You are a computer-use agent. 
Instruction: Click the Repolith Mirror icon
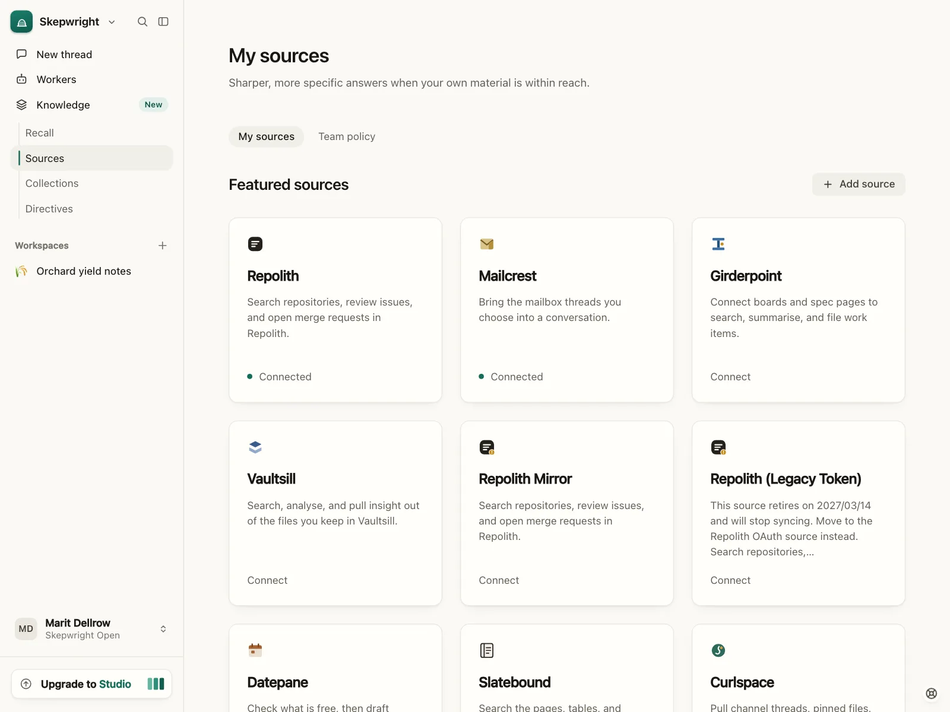tap(487, 447)
